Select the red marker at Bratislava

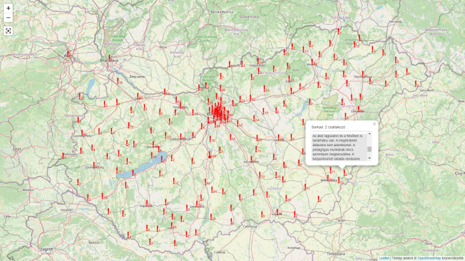coord(111,57)
